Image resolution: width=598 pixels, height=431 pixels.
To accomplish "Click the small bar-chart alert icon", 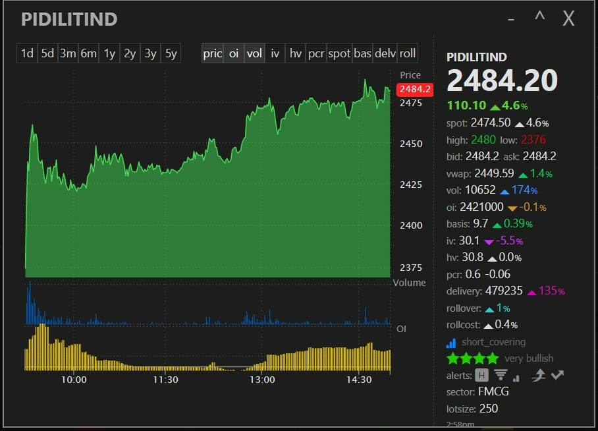I will click(x=516, y=378).
